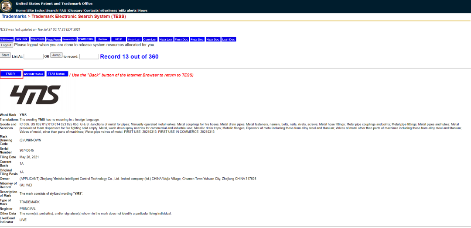Open the HELP button

(x=118, y=39)
